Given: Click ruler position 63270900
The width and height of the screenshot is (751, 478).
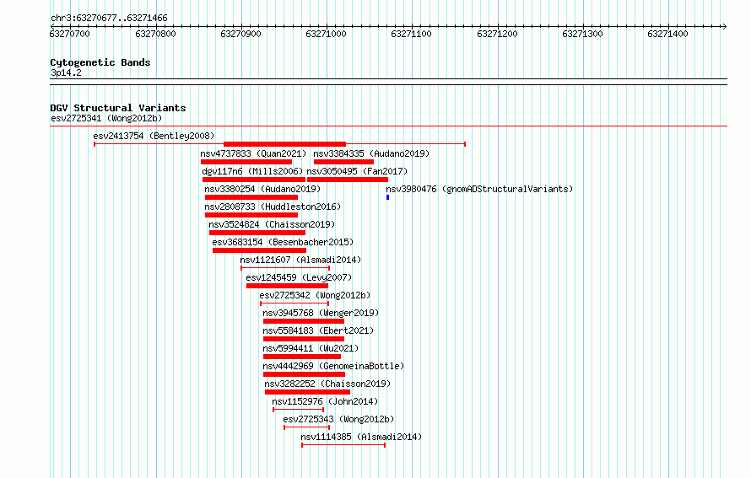Looking at the screenshot, I should coord(241,34).
